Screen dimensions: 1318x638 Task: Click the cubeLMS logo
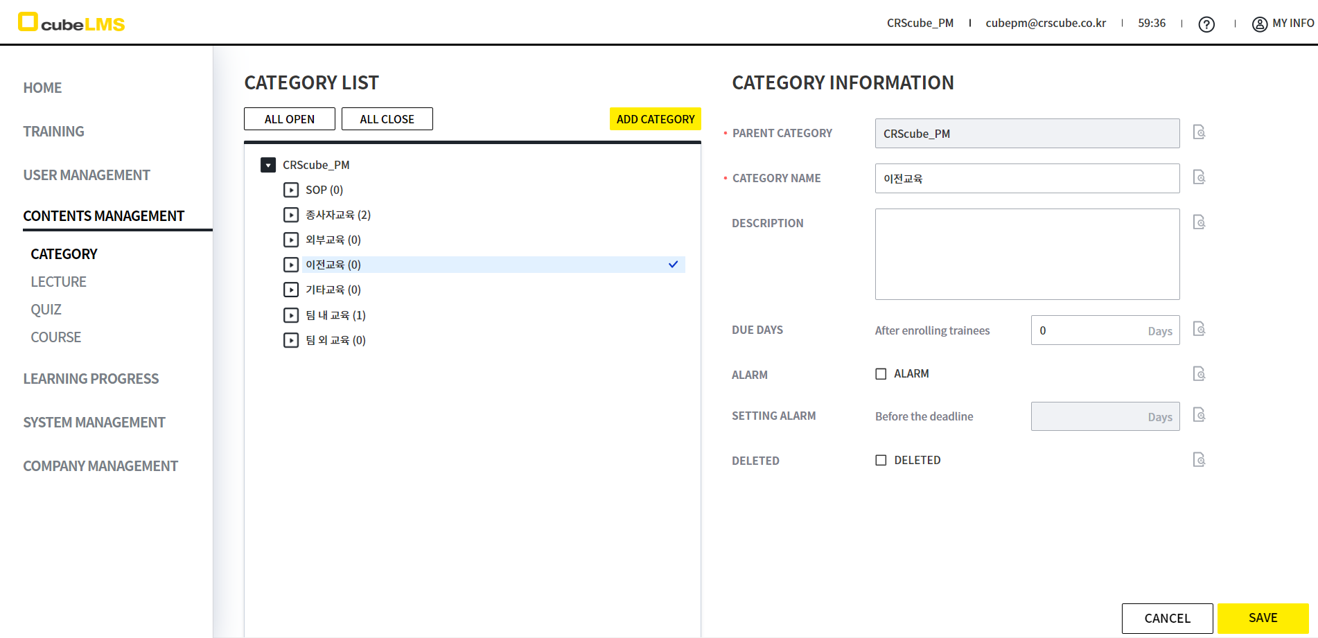tap(71, 23)
